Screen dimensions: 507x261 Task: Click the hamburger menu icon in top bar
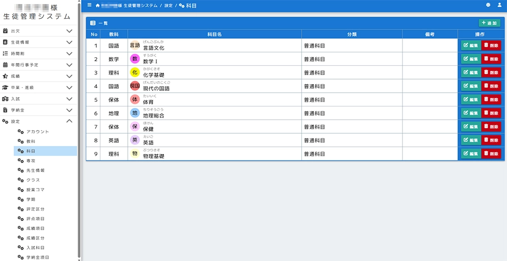point(90,5)
